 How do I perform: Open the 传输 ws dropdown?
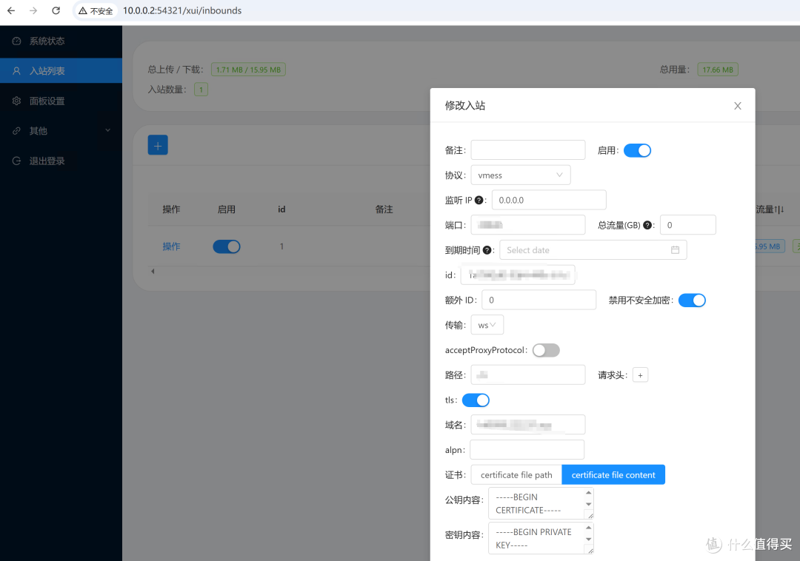point(487,325)
